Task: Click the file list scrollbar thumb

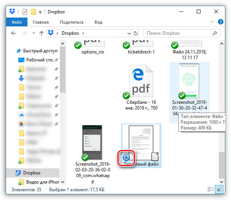Action: coord(221,165)
